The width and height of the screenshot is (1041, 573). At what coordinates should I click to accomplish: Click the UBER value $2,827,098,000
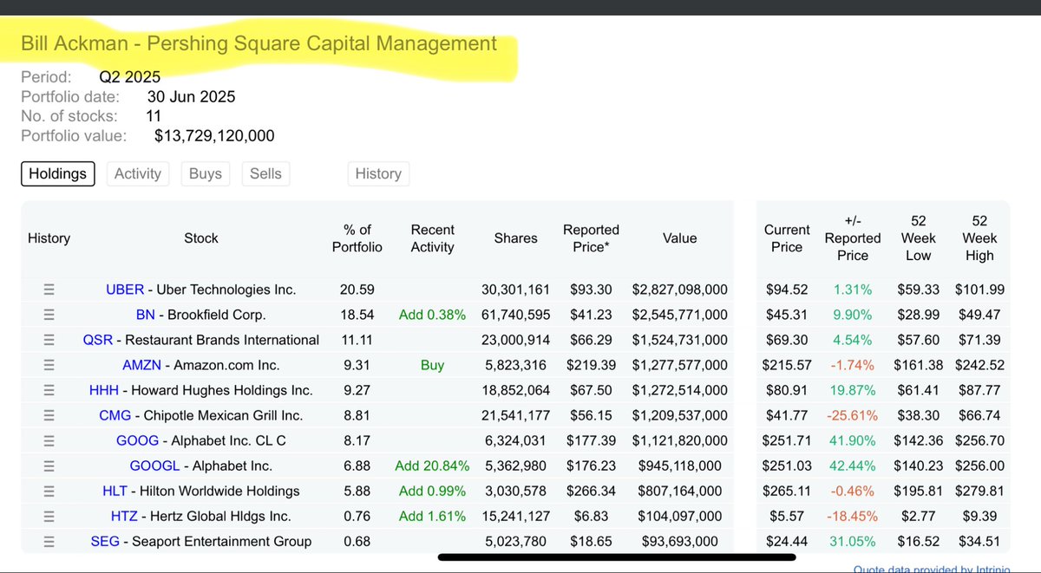click(x=679, y=290)
